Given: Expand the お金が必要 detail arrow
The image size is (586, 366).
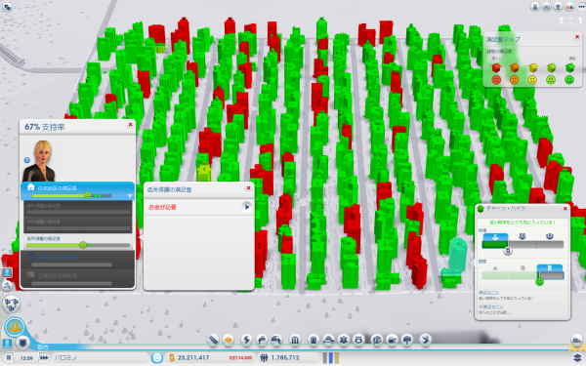Looking at the screenshot, I should pyautogui.click(x=246, y=207).
